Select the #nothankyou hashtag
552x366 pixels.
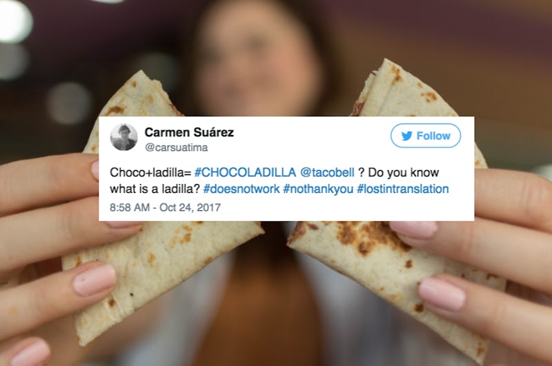(318, 189)
